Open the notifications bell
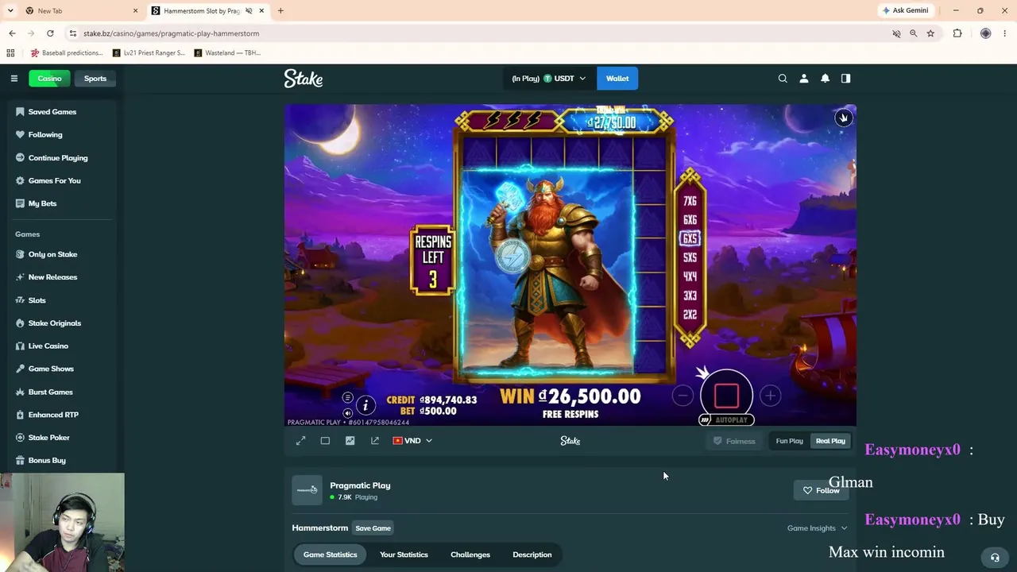This screenshot has height=572, width=1017. click(825, 79)
